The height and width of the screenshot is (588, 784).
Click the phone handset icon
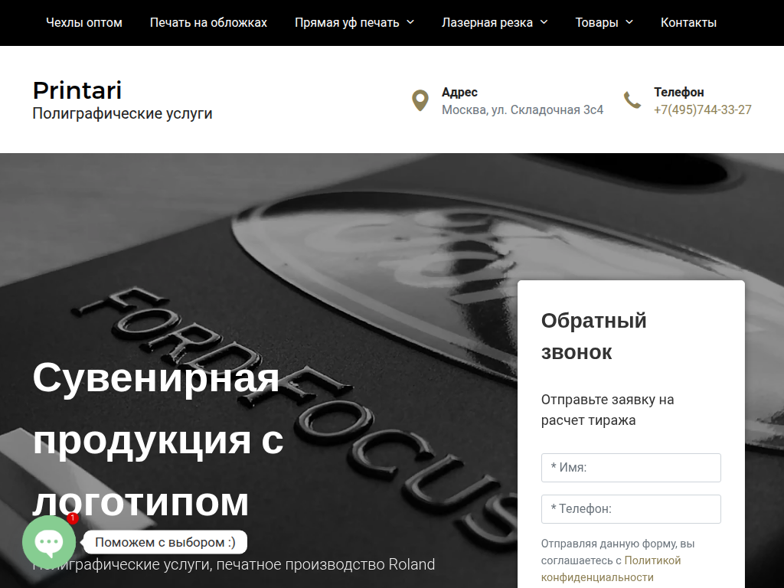(632, 100)
